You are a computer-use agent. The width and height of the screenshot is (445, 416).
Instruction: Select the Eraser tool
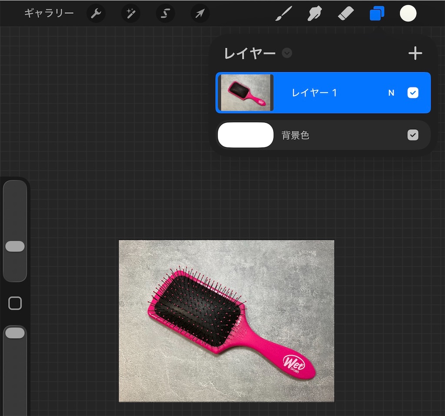[x=346, y=13]
